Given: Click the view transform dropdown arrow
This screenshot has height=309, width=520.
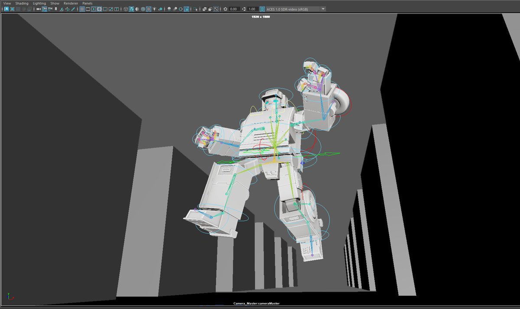Looking at the screenshot, I should point(323,9).
